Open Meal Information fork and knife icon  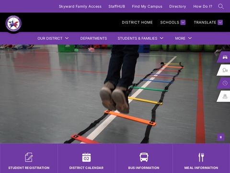pos(201,157)
